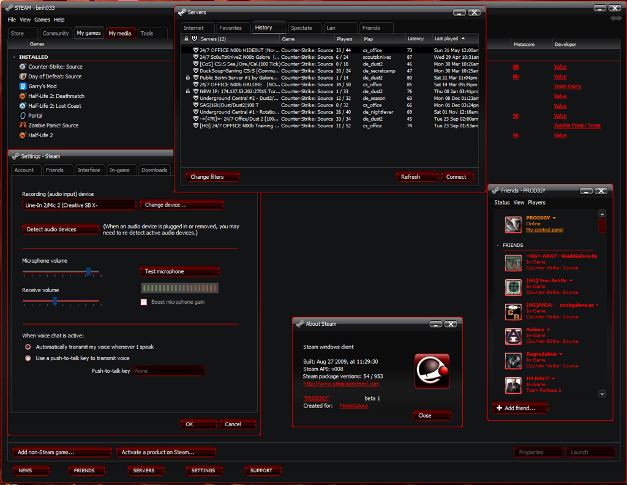Image resolution: width=627 pixels, height=485 pixels.
Task: Open the dropdown arrow next to IM BAIT!
Action: [554, 378]
